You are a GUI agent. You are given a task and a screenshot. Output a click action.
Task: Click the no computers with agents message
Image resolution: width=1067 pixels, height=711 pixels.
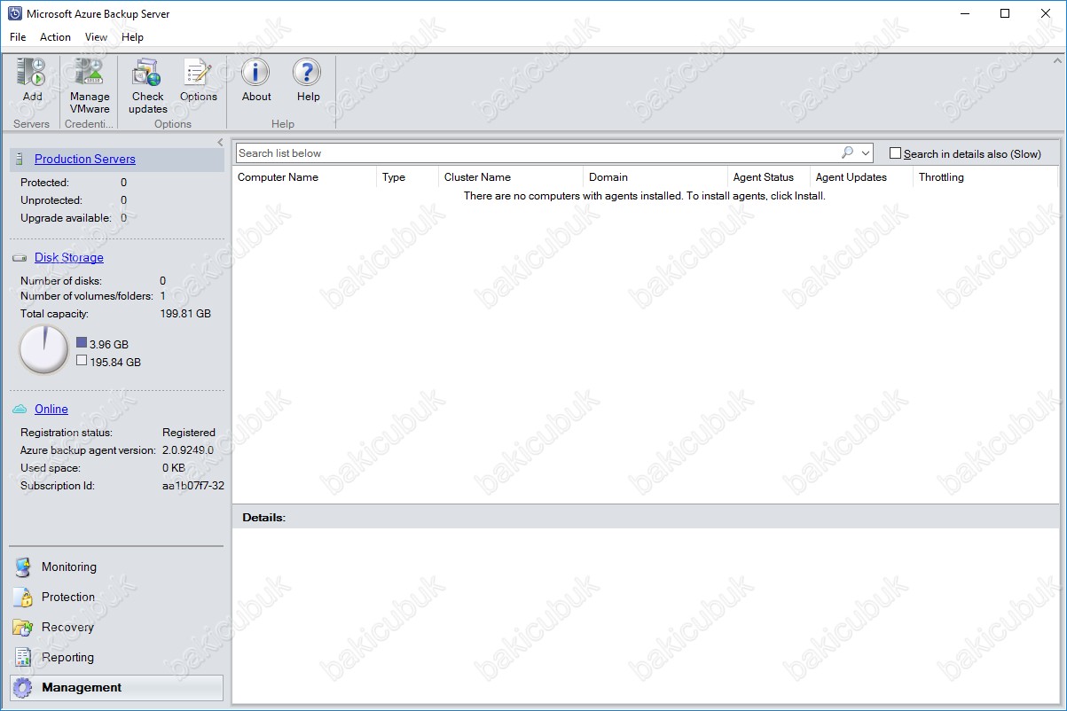tap(645, 196)
